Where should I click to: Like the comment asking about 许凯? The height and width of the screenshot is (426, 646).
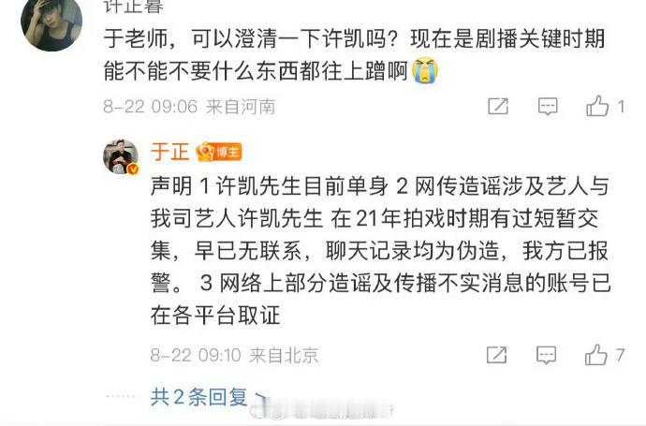[597, 106]
